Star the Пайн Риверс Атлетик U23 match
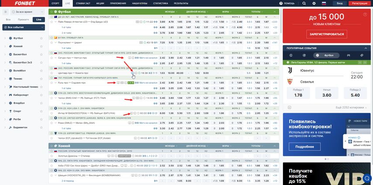 pos(52,22)
